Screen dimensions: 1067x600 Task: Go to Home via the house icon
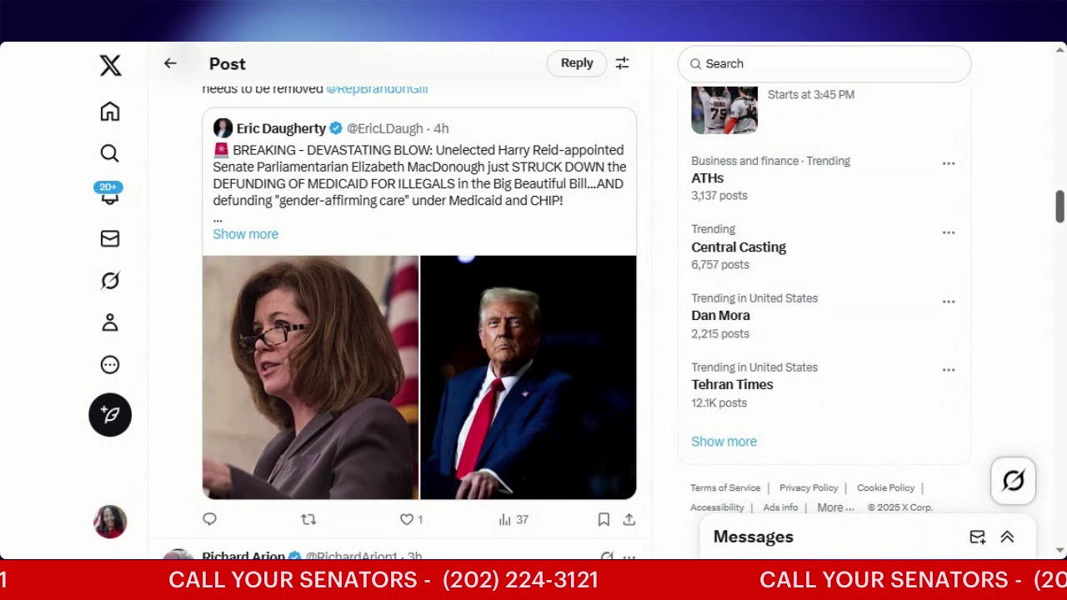point(110,112)
